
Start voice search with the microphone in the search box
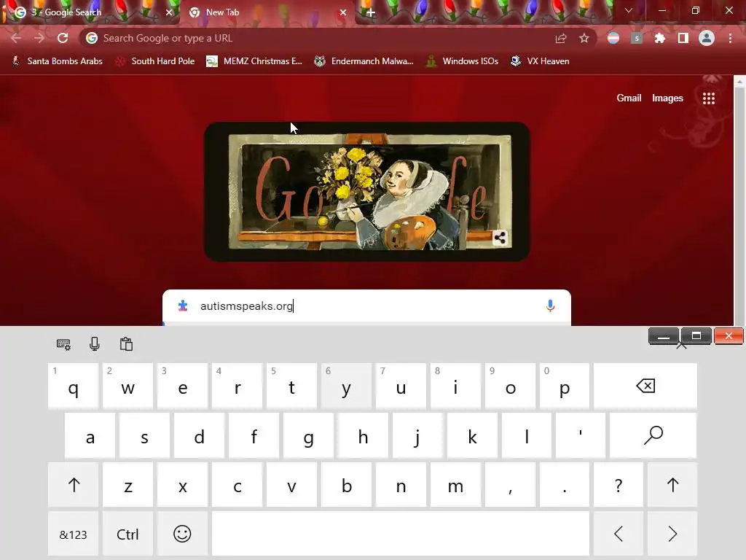tap(551, 306)
